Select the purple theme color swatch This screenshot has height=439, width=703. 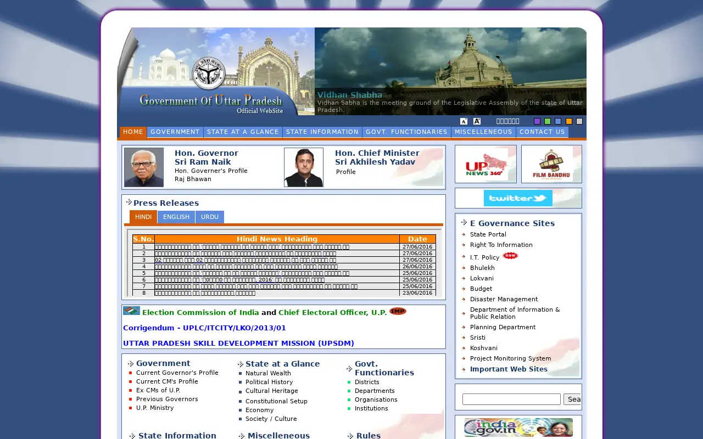pos(537,121)
